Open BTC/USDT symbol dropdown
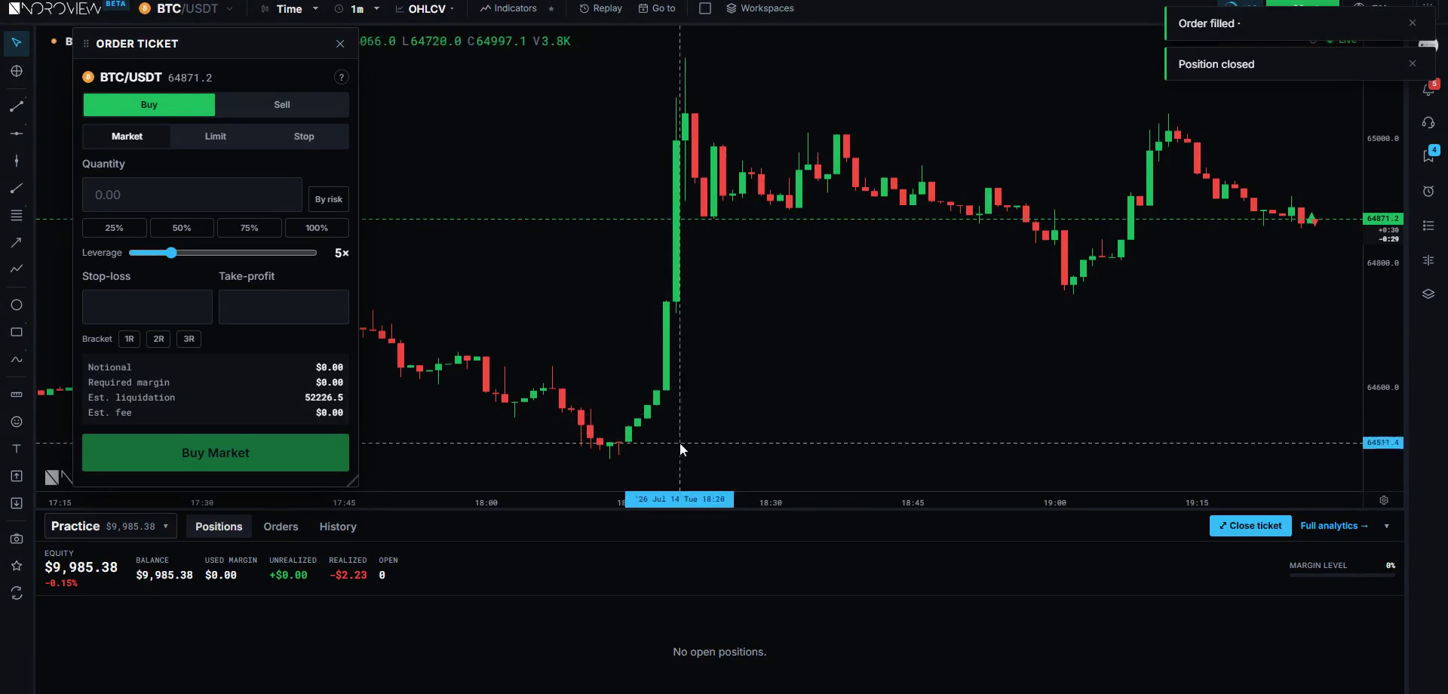The image size is (1448, 694). [x=186, y=8]
